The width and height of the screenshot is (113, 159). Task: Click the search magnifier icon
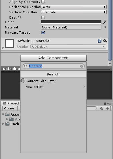click(26, 66)
